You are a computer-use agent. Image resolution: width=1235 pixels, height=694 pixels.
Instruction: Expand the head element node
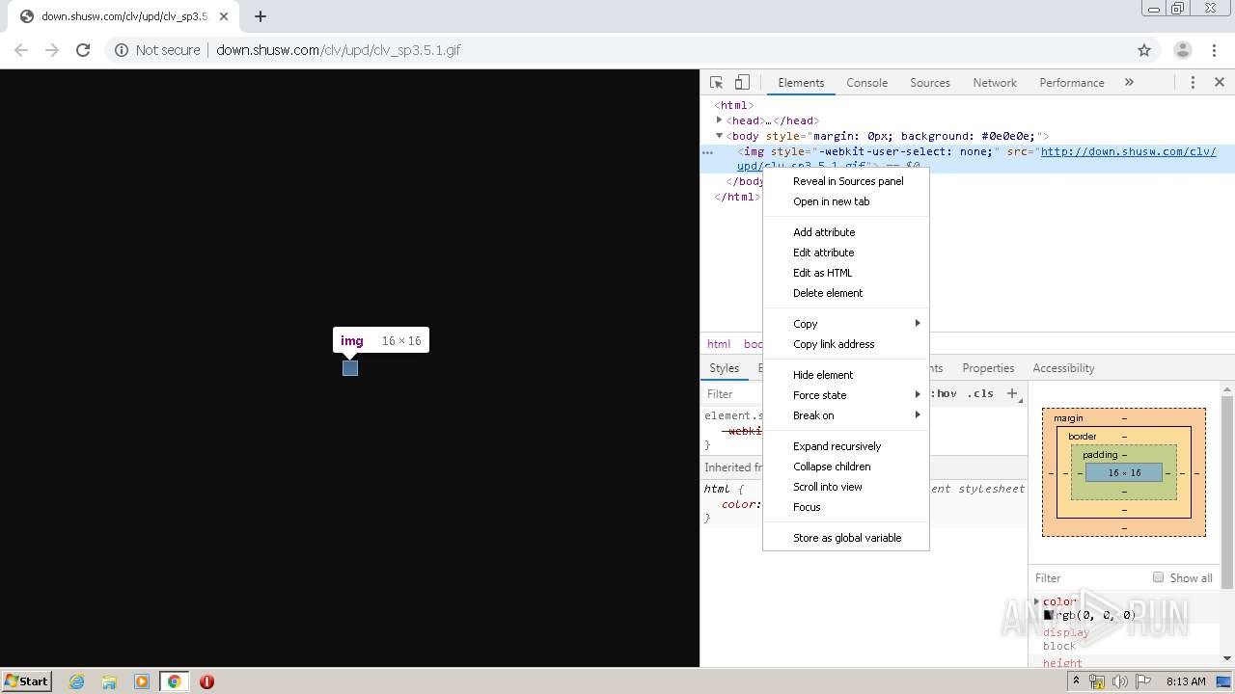pos(719,120)
